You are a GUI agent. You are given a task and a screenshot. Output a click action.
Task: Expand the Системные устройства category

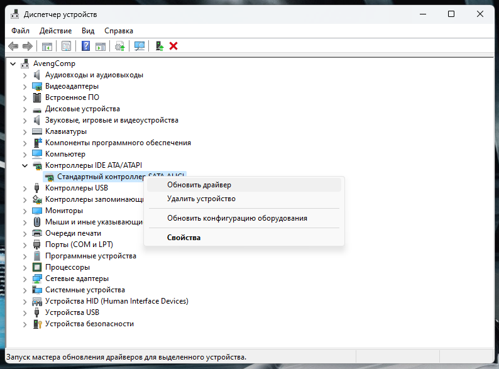point(25,290)
